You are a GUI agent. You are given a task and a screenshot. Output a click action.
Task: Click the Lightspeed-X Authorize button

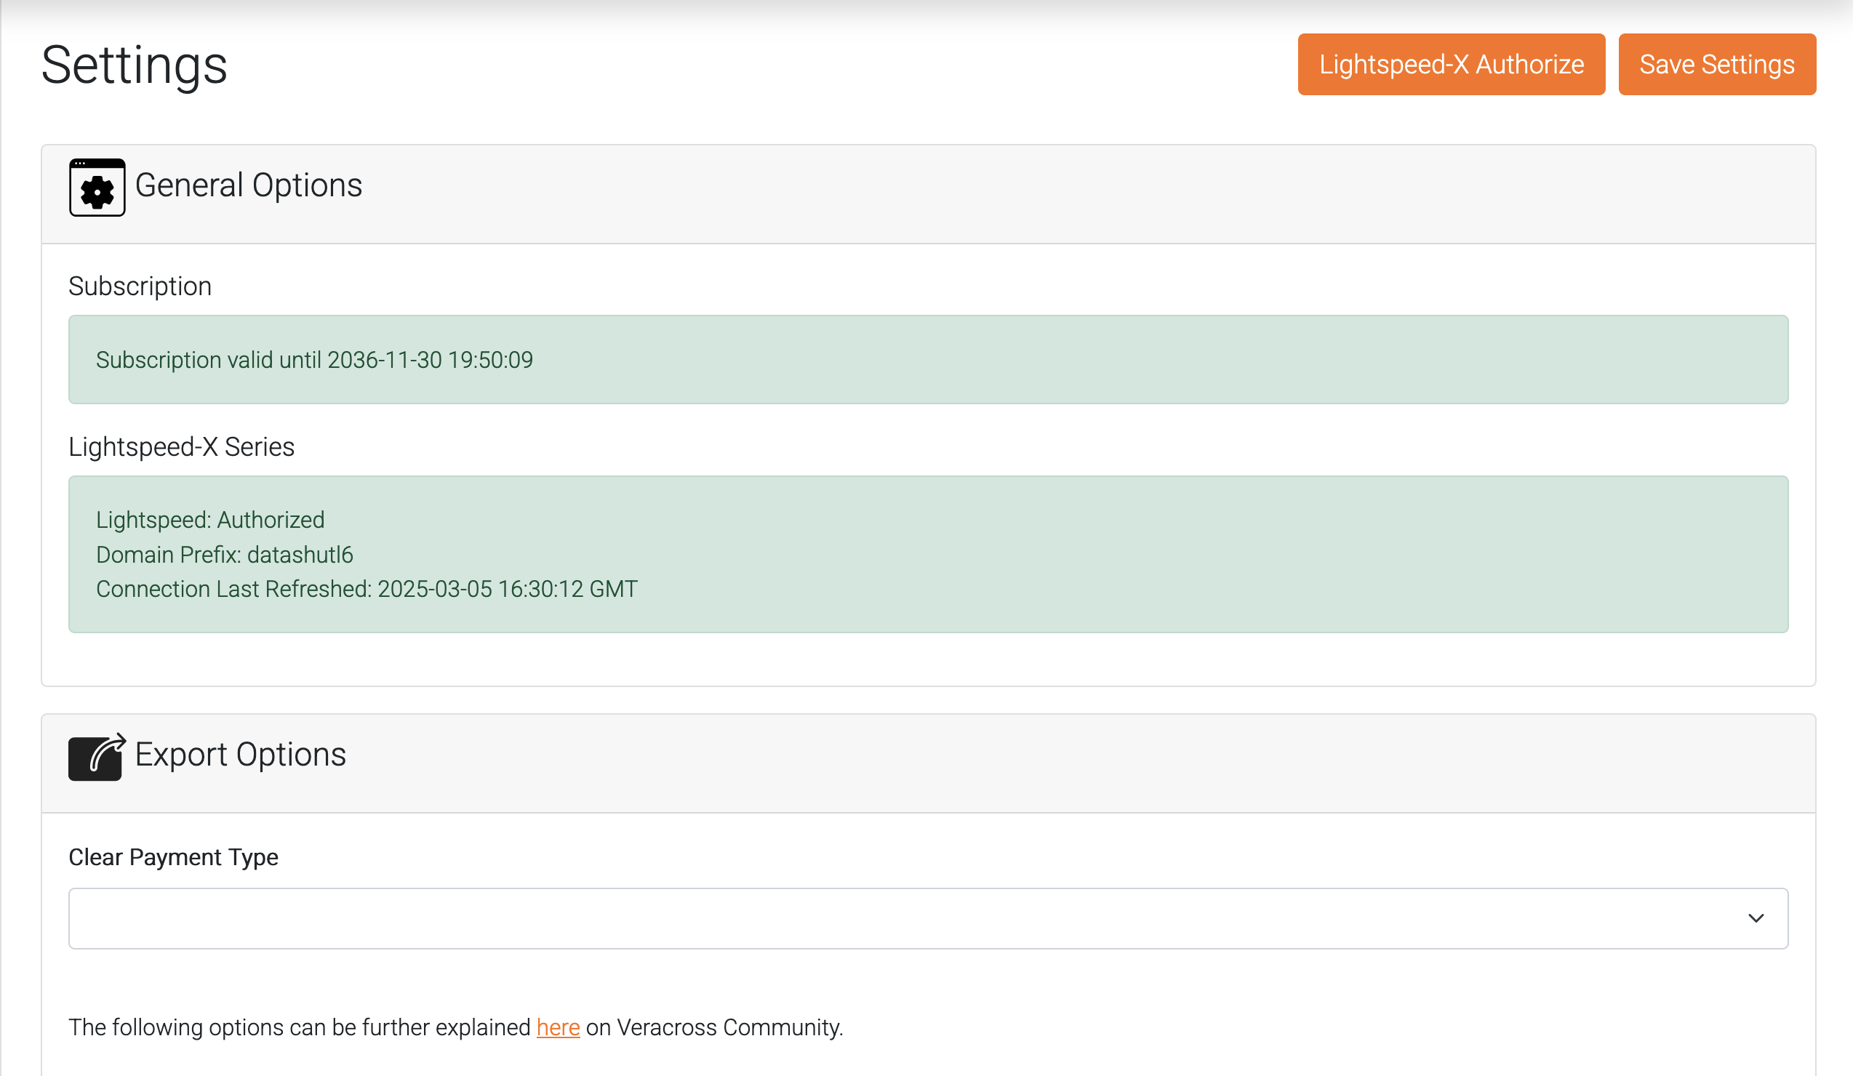tap(1451, 64)
